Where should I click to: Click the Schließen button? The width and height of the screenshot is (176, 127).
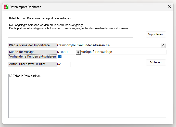156,62
